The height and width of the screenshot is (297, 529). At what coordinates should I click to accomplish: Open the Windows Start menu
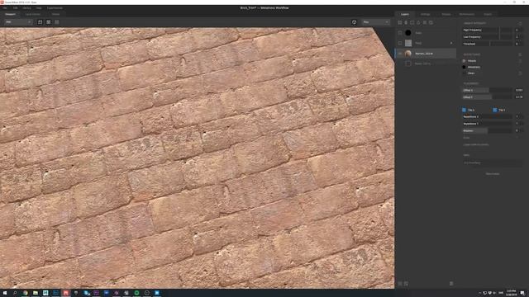pos(5,293)
